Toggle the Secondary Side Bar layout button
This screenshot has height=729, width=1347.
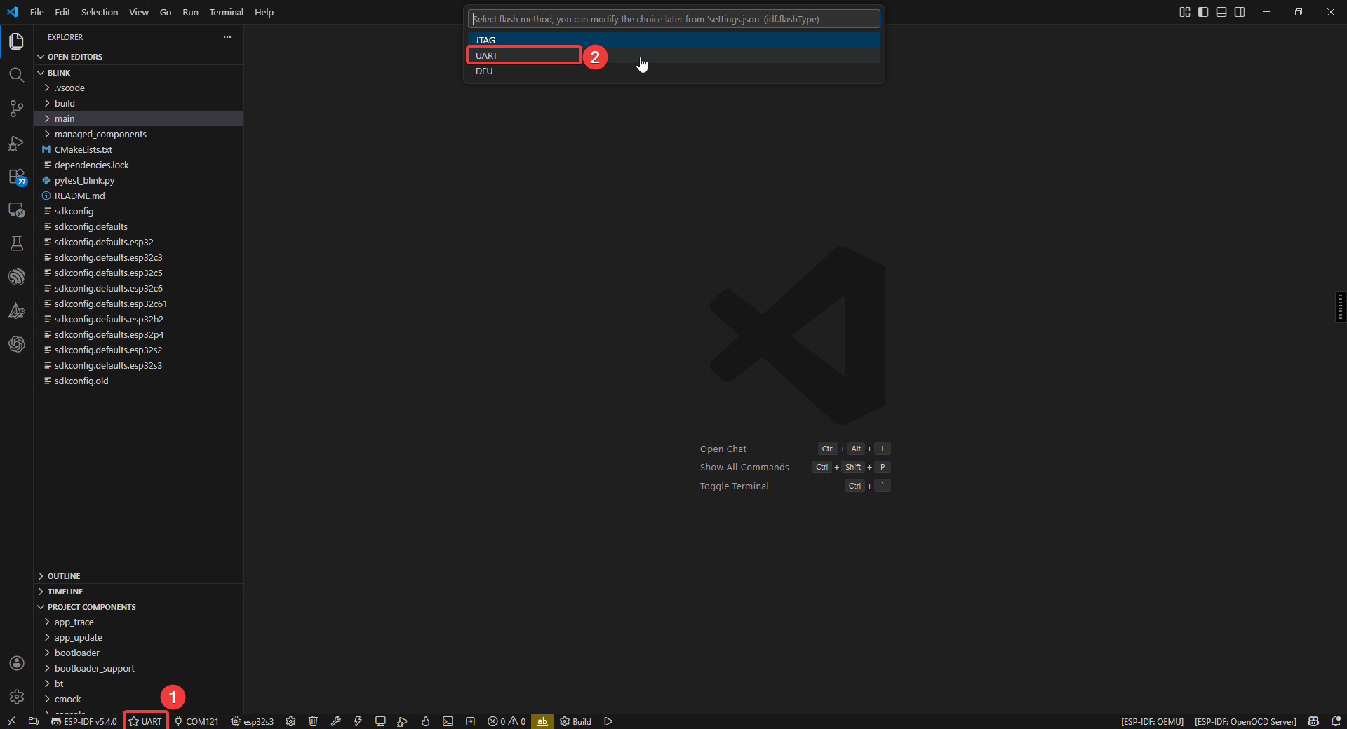click(x=1240, y=12)
